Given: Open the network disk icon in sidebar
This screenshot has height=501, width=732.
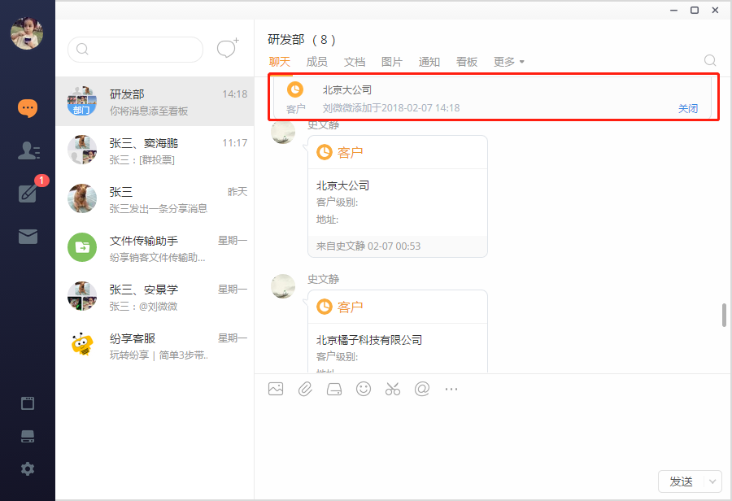Looking at the screenshot, I should pos(28,436).
